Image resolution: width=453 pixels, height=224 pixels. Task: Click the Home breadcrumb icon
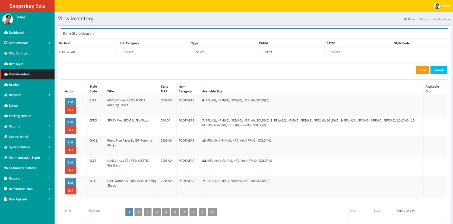pyautogui.click(x=405, y=20)
